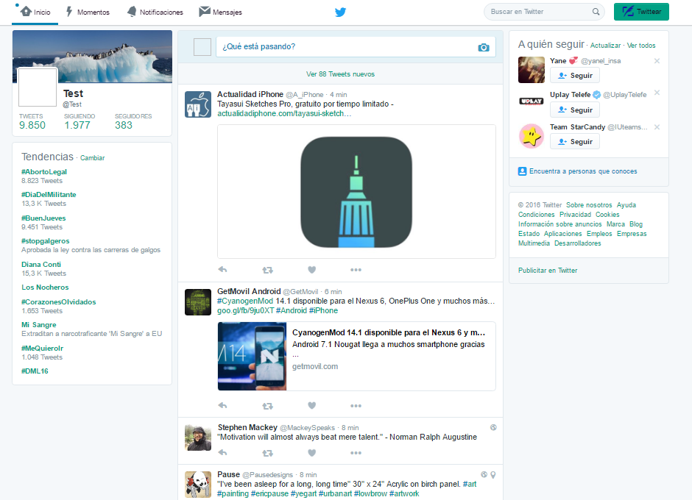Like the Actualidad iPhone tweet

pyautogui.click(x=311, y=270)
